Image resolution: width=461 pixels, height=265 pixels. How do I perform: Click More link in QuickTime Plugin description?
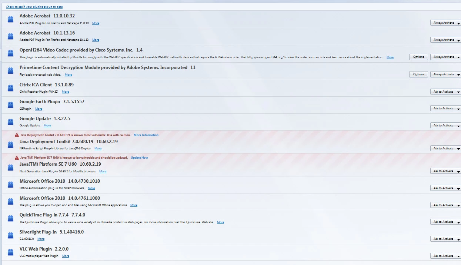220,222
